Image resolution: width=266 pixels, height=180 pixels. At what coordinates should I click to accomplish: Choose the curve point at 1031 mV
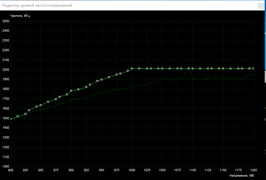[151, 68]
